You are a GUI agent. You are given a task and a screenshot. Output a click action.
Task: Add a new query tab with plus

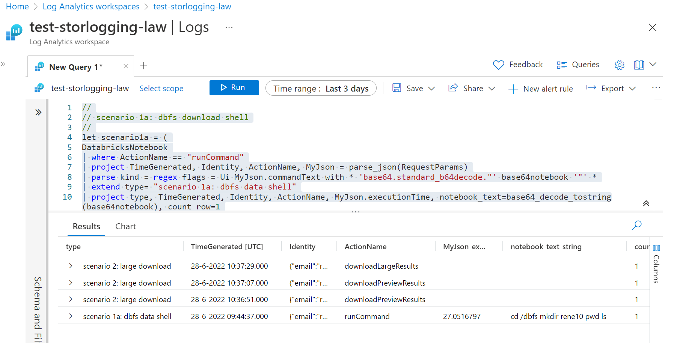point(143,66)
